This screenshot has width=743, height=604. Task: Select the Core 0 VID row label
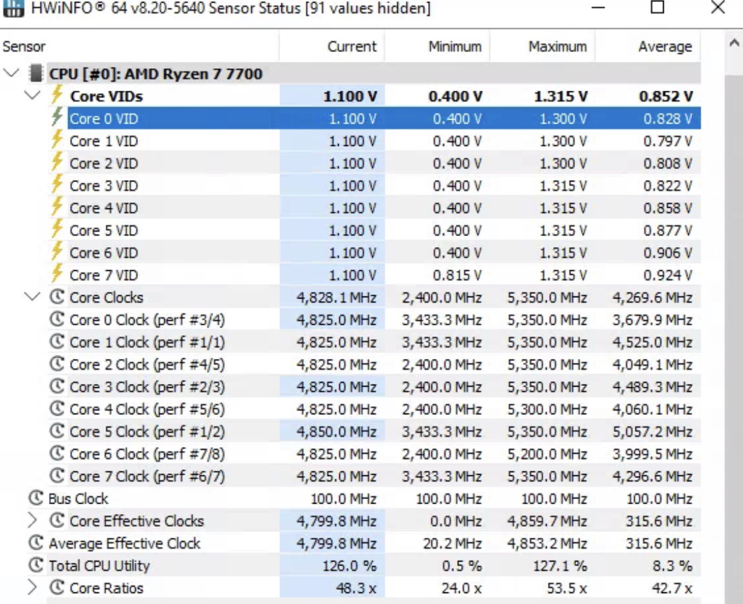[x=104, y=118]
